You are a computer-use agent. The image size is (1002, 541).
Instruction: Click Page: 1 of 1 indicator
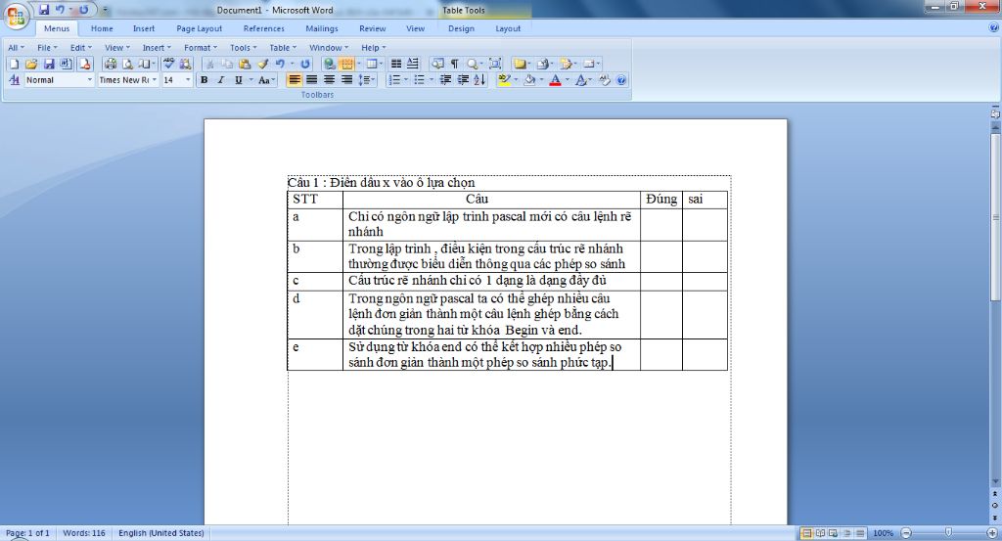click(x=27, y=533)
